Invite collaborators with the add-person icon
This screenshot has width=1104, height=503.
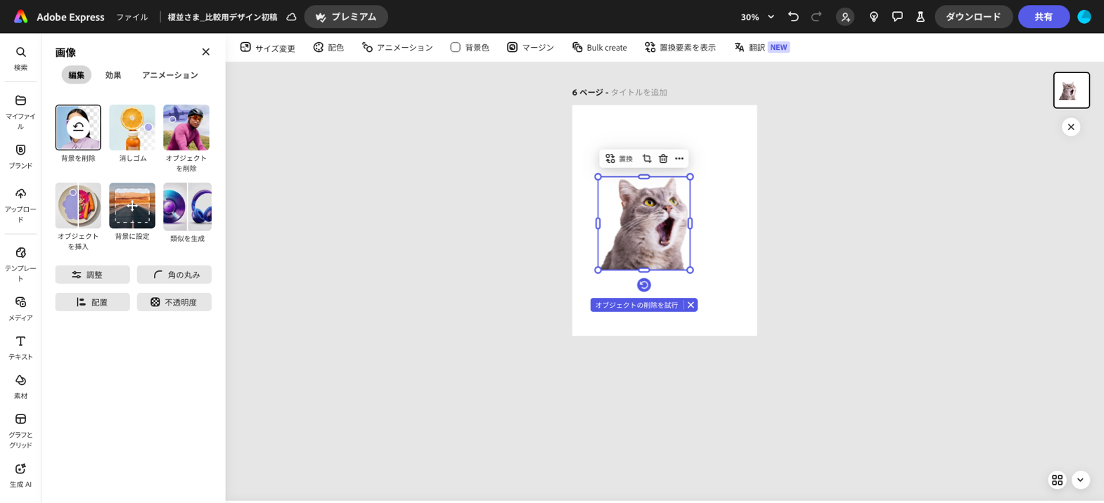click(845, 17)
